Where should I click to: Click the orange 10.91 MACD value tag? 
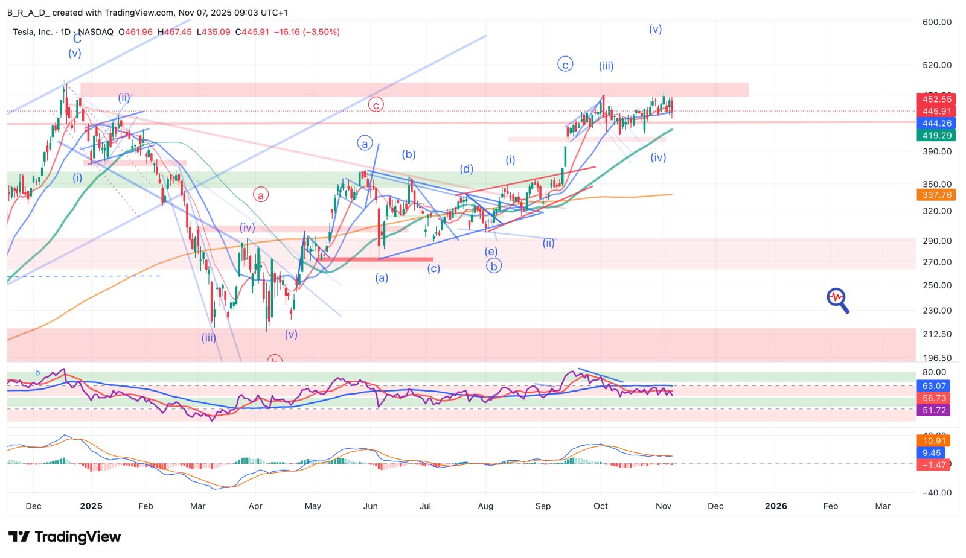(x=933, y=441)
